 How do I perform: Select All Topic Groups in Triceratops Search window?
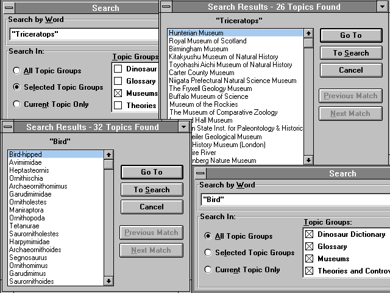pyautogui.click(x=48, y=71)
